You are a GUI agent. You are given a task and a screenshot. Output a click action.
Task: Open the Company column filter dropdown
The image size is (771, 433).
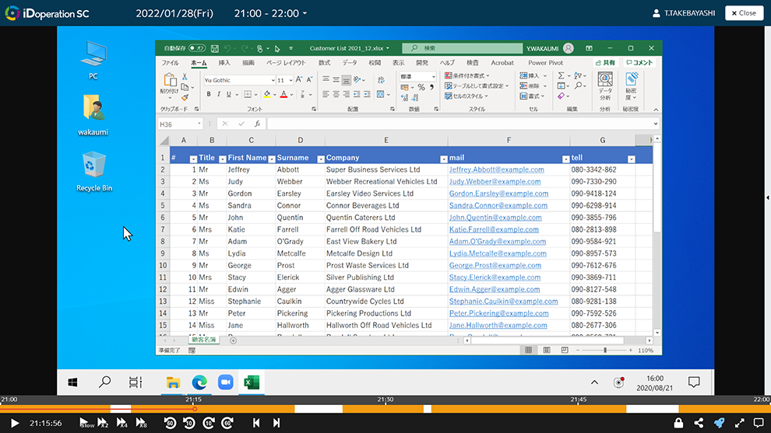tap(444, 159)
